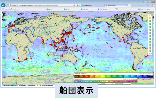The width and height of the screenshot is (156, 100).
Task: Click the browser back arrow button
Action: point(3,5)
